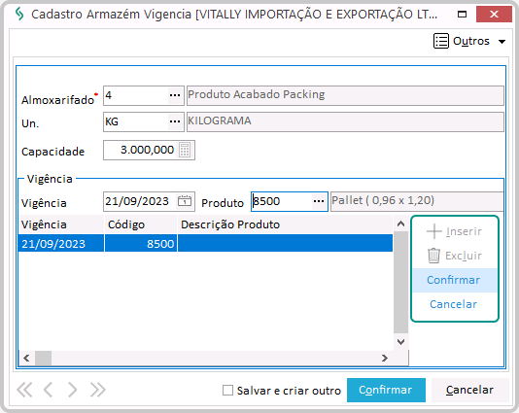519x413 pixels.
Task: Open the Un. unit lookup ellipsis button
Action: tap(175, 121)
